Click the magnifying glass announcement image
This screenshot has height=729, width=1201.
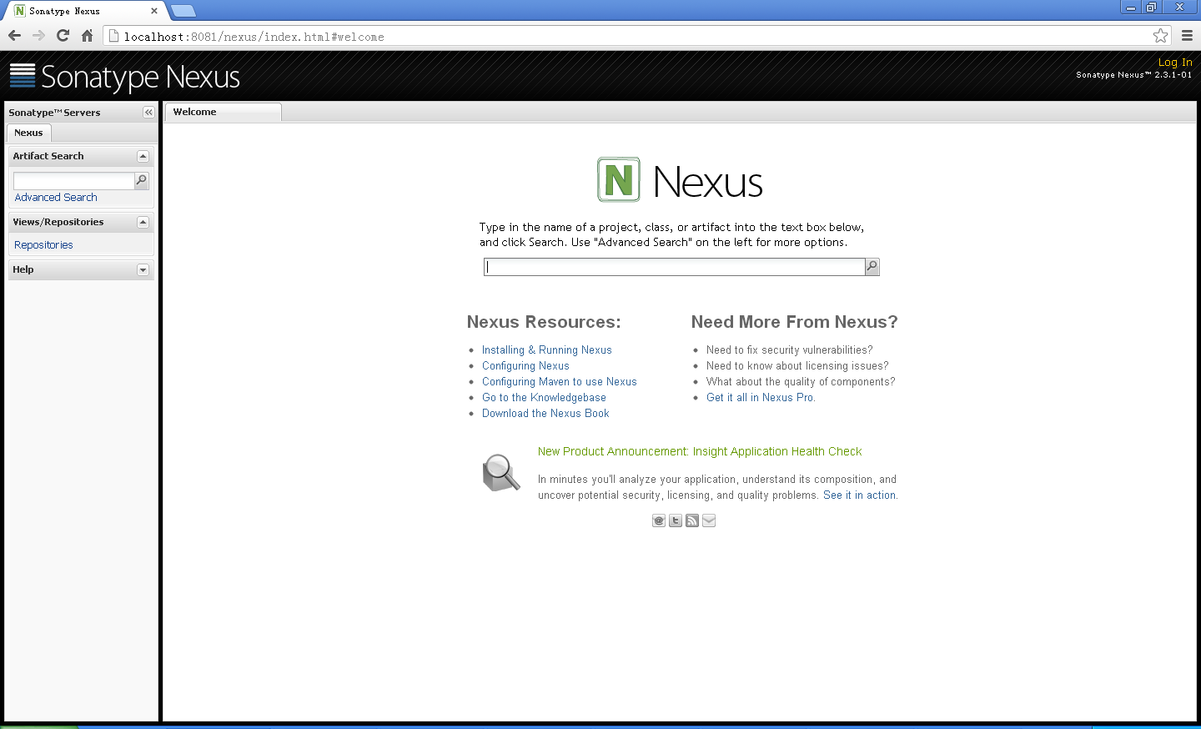501,472
